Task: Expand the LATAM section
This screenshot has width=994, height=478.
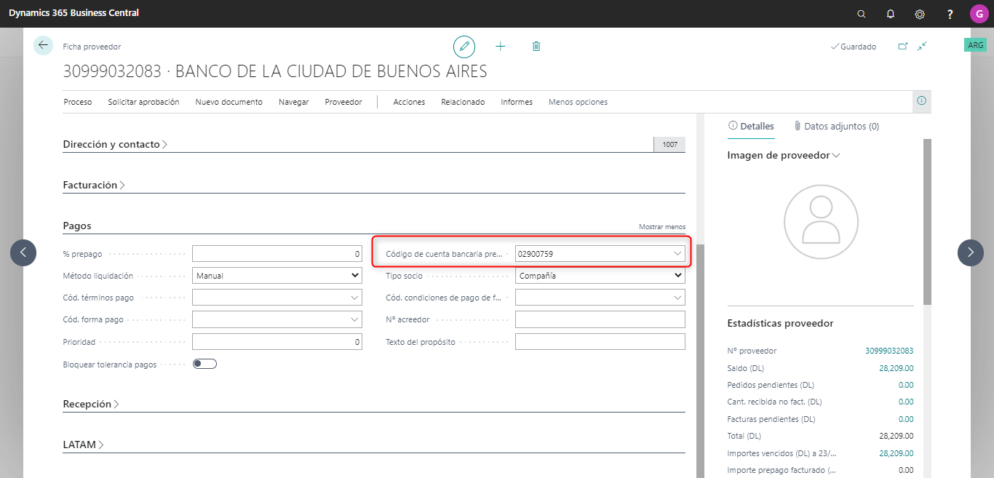Action: click(x=83, y=445)
